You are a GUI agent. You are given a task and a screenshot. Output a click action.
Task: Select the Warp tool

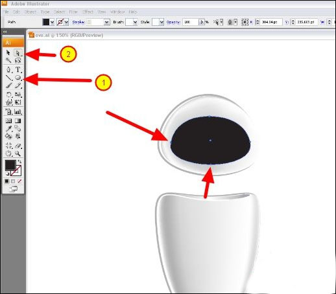click(x=8, y=102)
